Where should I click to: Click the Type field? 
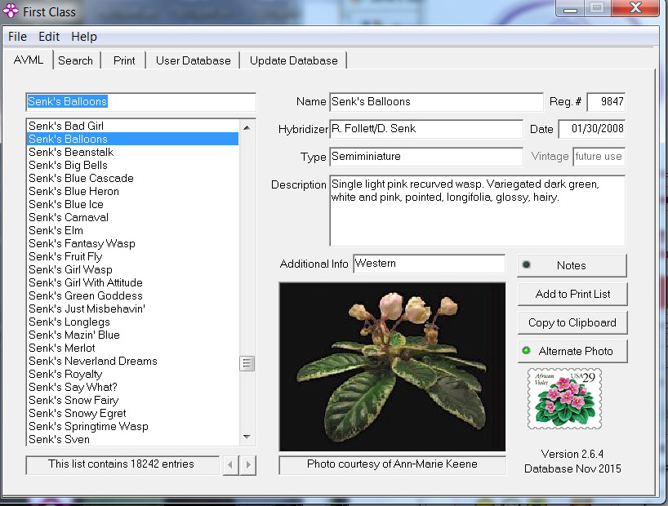(426, 157)
